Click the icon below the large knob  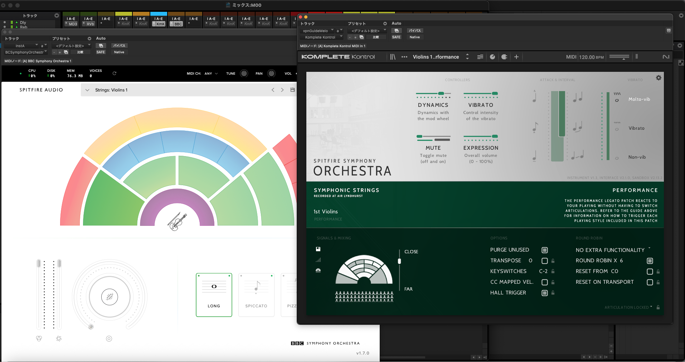(x=109, y=338)
